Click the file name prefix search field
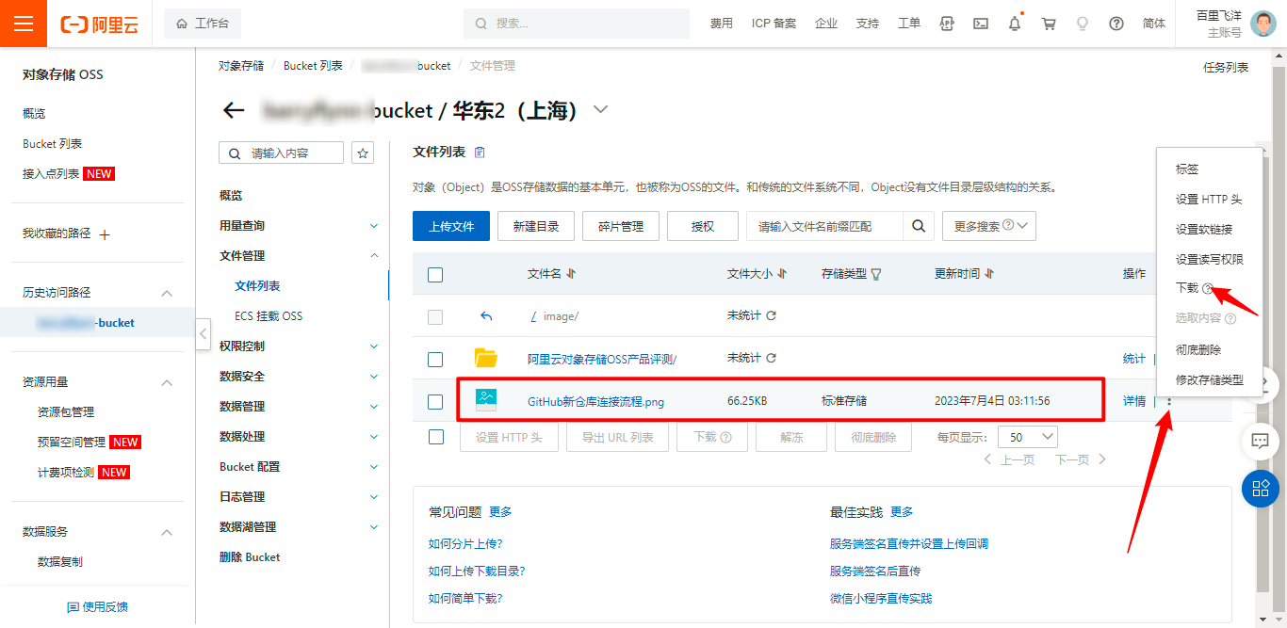This screenshot has height=628, width=1287. click(x=824, y=226)
